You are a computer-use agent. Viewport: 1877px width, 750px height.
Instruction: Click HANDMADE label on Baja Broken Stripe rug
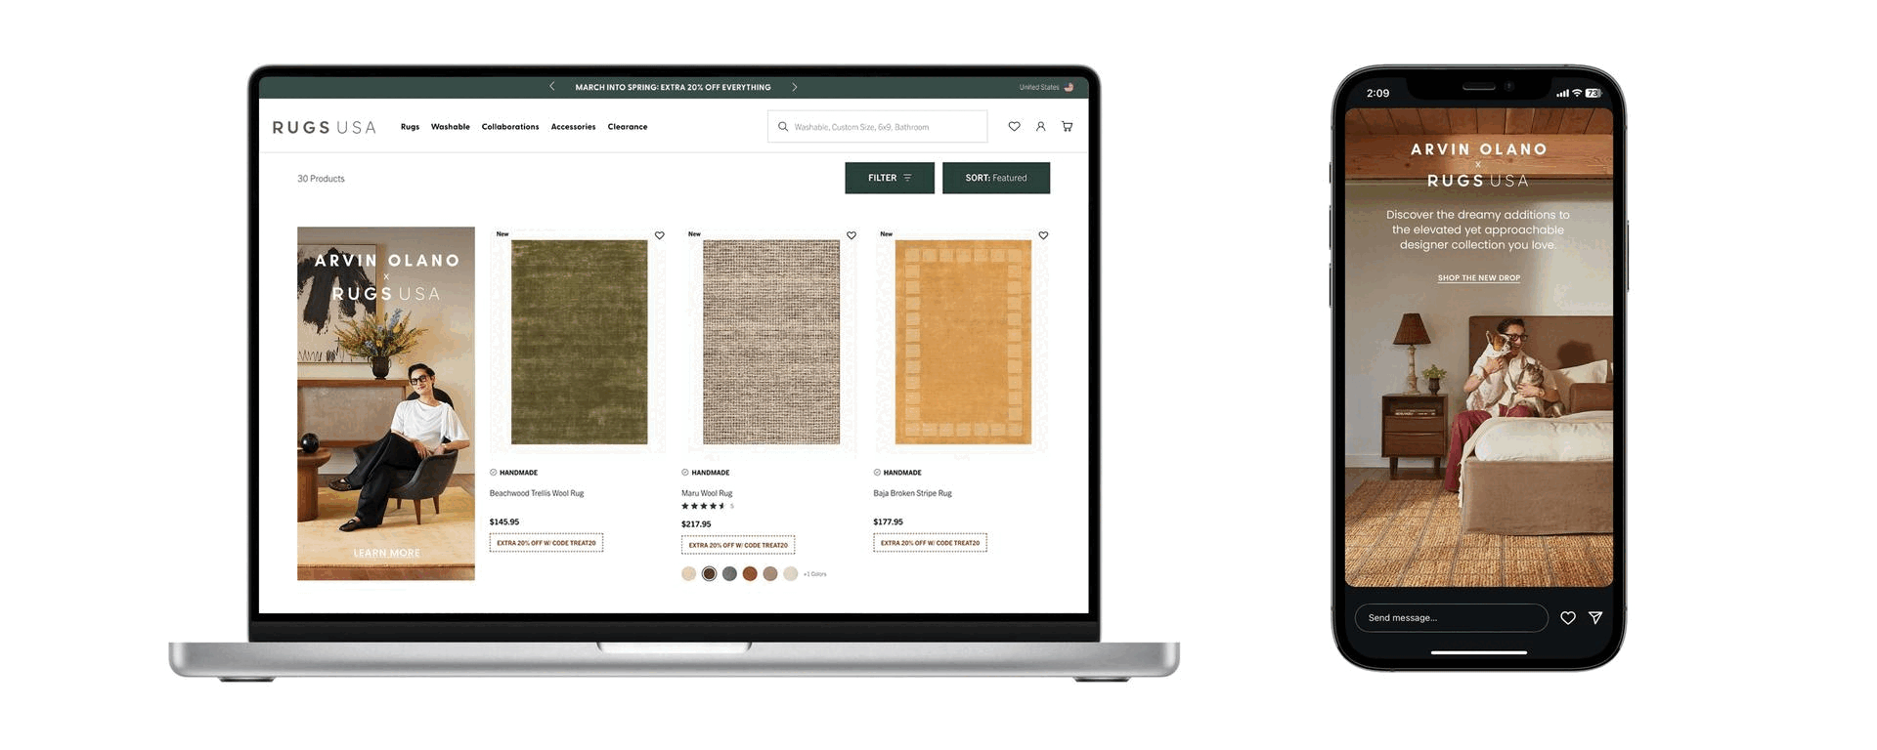[x=897, y=473]
